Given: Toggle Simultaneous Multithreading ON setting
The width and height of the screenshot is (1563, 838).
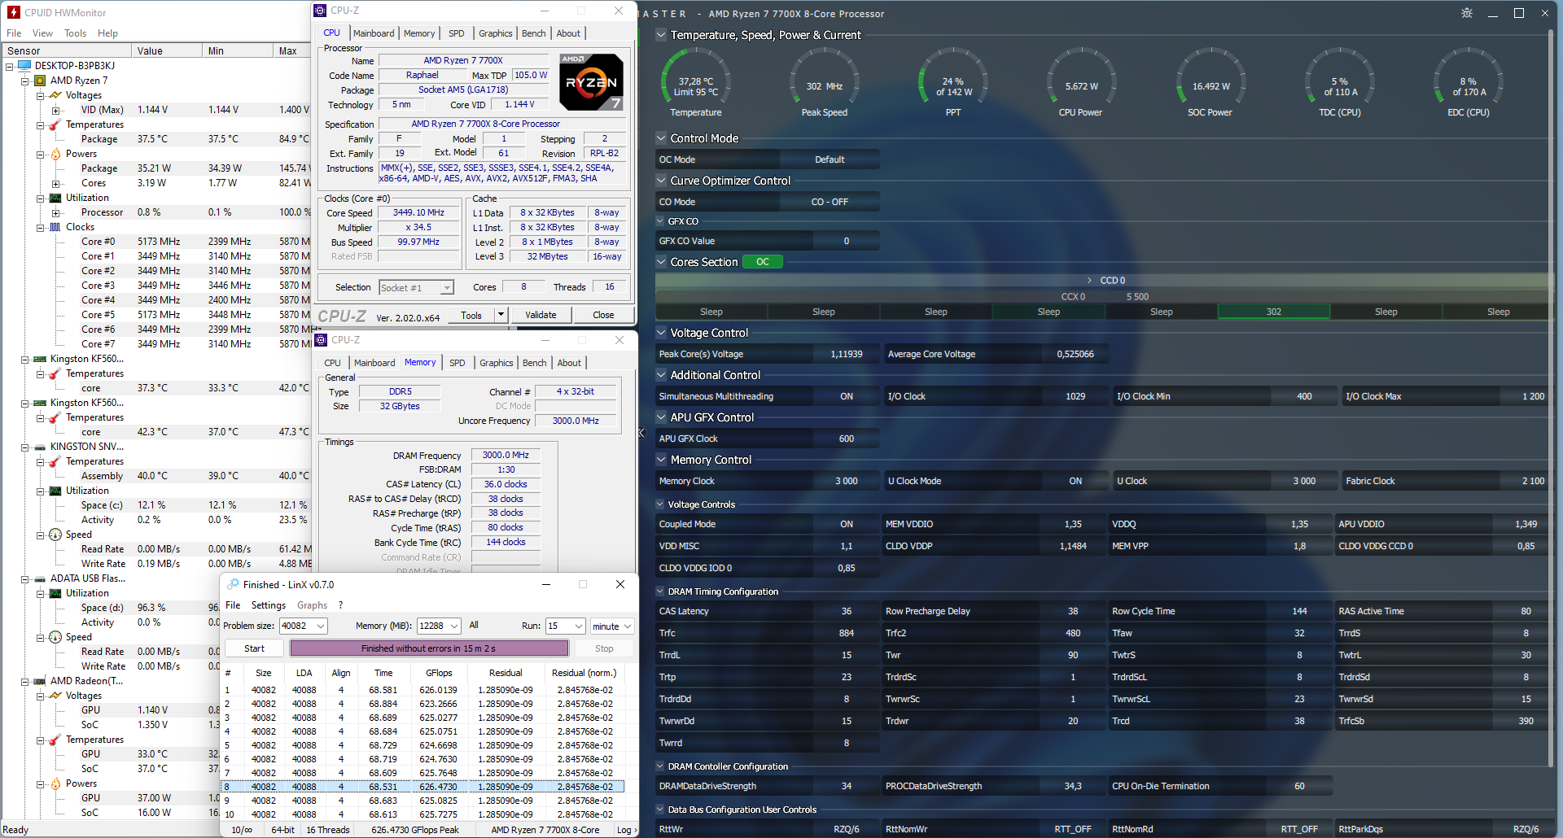Looking at the screenshot, I should [x=847, y=396].
